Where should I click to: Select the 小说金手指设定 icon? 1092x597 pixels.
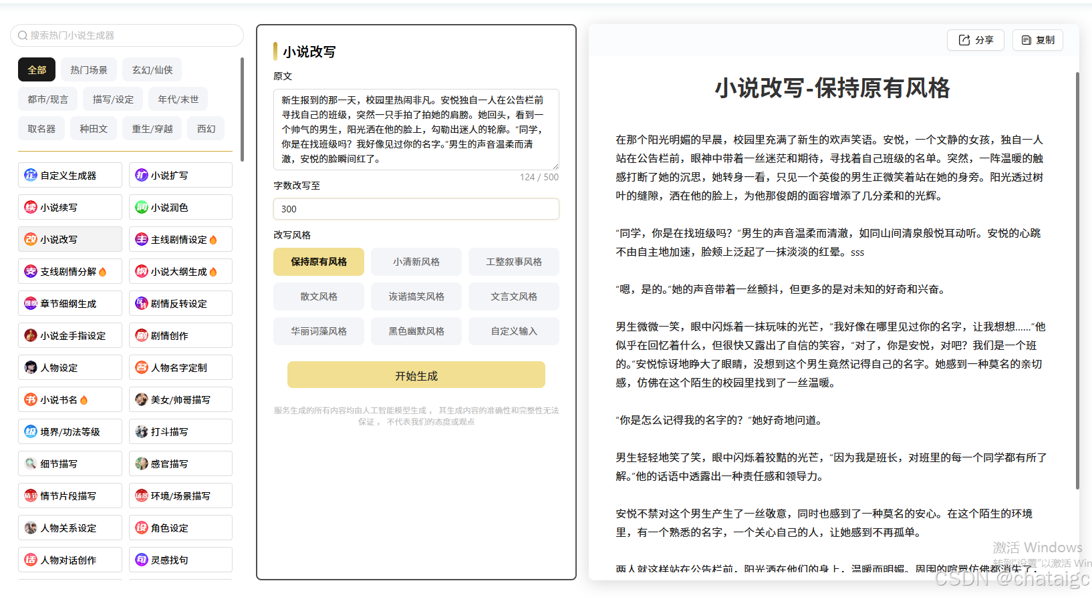point(31,335)
